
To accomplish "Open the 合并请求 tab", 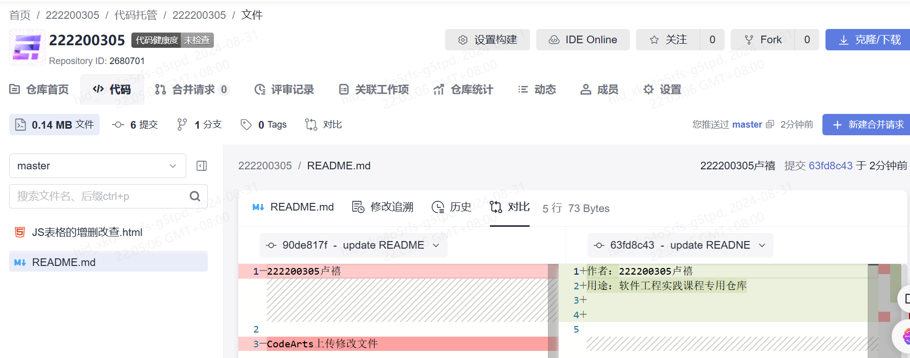I will pyautogui.click(x=192, y=89).
